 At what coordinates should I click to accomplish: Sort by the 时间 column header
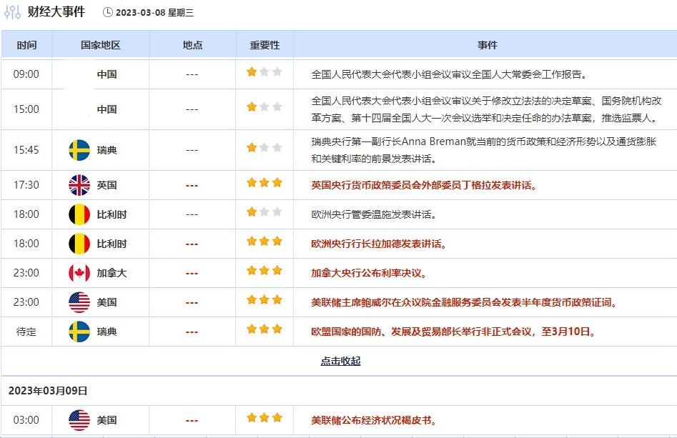click(x=26, y=45)
